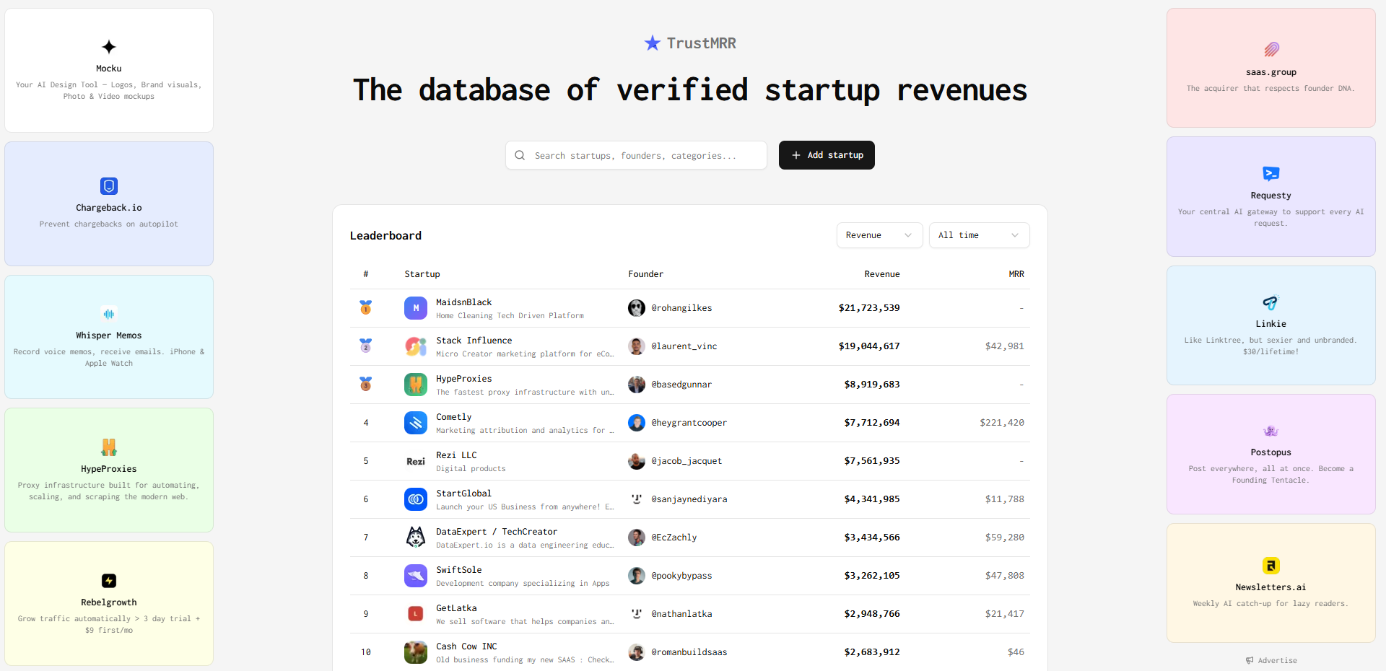Click the Postopus octopus icon
This screenshot has width=1386, height=671.
[1271, 431]
